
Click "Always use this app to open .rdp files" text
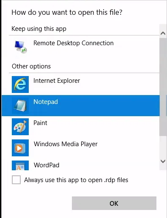[x=76, y=180]
